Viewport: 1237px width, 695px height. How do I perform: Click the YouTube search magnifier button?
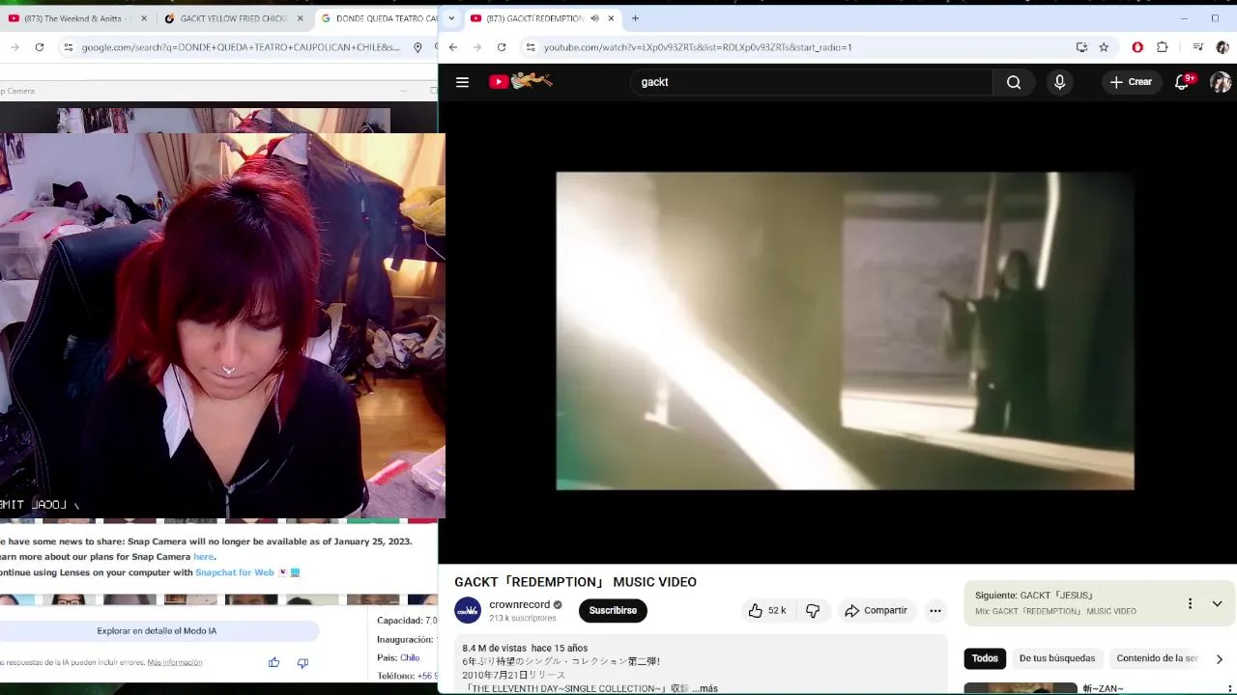point(1014,82)
